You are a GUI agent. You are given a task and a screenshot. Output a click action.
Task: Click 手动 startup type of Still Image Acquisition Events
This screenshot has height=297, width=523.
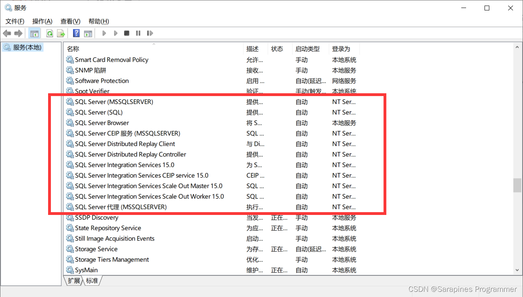point(302,239)
